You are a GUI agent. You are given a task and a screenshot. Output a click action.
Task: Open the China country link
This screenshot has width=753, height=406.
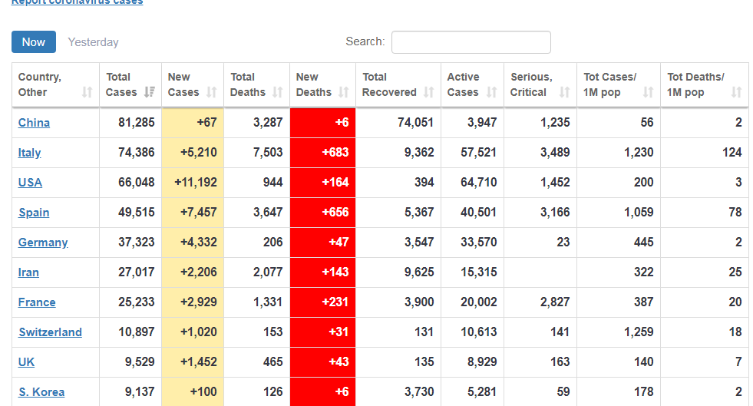point(34,123)
